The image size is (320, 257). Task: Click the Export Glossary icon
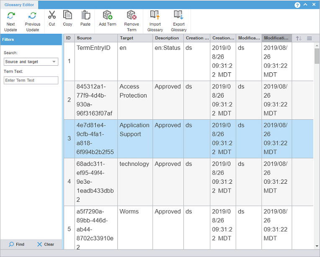179,15
